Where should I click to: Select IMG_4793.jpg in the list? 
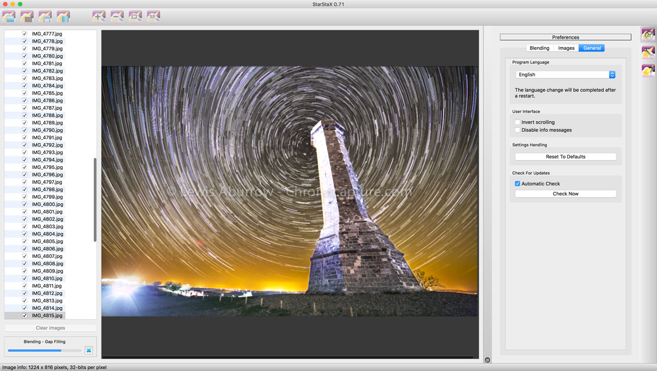(x=47, y=152)
